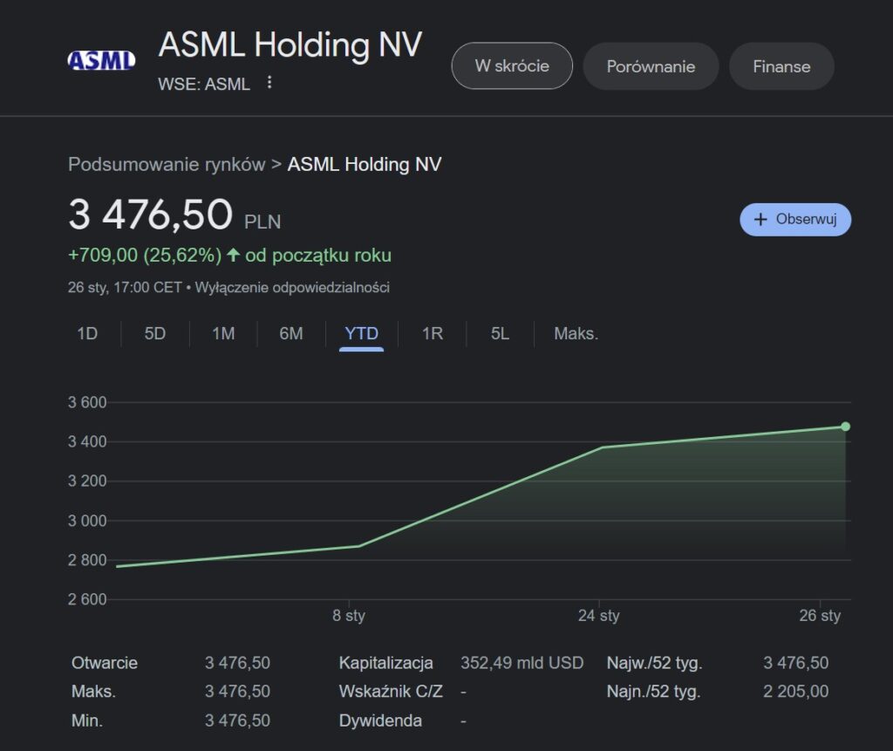Open the Wyłączenie odpowiedzialności disclaimer link
Screen dimensions: 893x751
292,287
